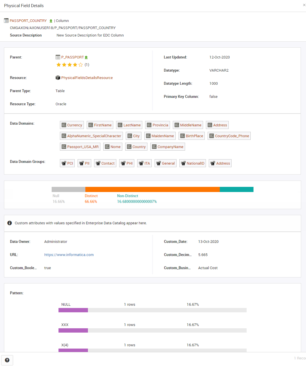Click the PCI domain group icon
The height and width of the screenshot is (368, 306).
[x=64, y=163]
